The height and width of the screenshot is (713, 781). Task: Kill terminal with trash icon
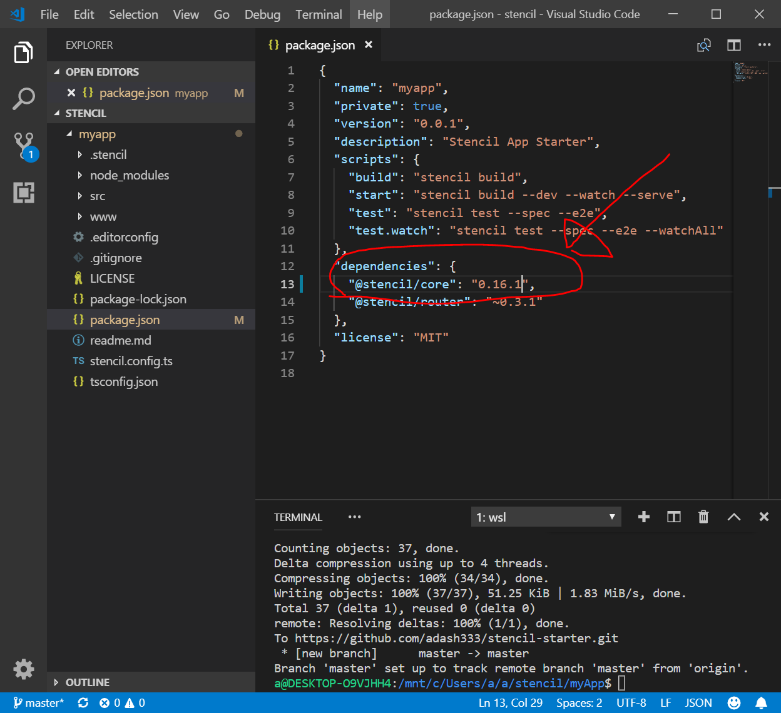[703, 517]
